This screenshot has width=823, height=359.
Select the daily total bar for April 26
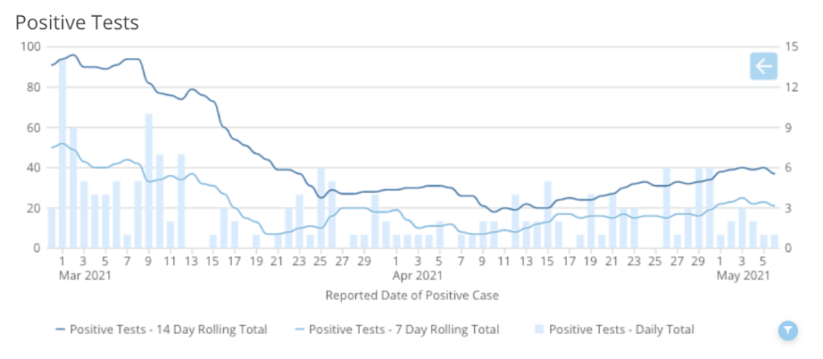(x=667, y=208)
